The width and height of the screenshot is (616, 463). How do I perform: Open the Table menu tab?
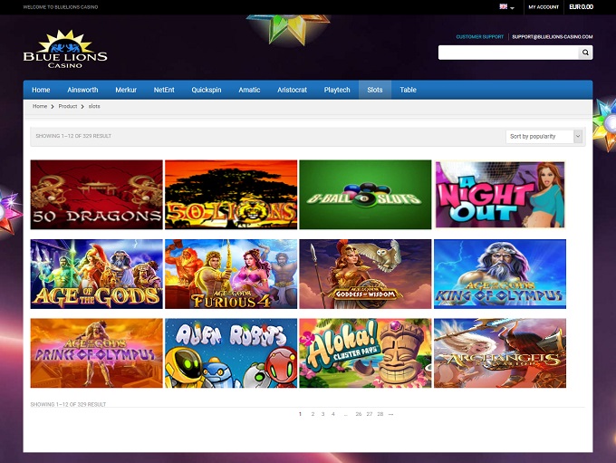pos(408,90)
